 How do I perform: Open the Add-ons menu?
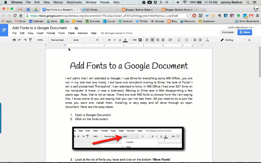pos(83,33)
